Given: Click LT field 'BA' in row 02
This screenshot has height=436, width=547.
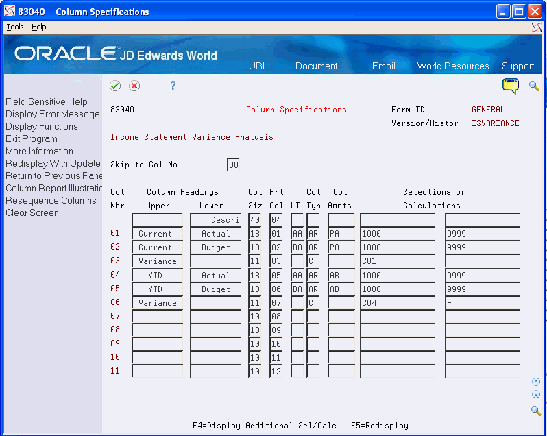Looking at the screenshot, I should pos(297,247).
